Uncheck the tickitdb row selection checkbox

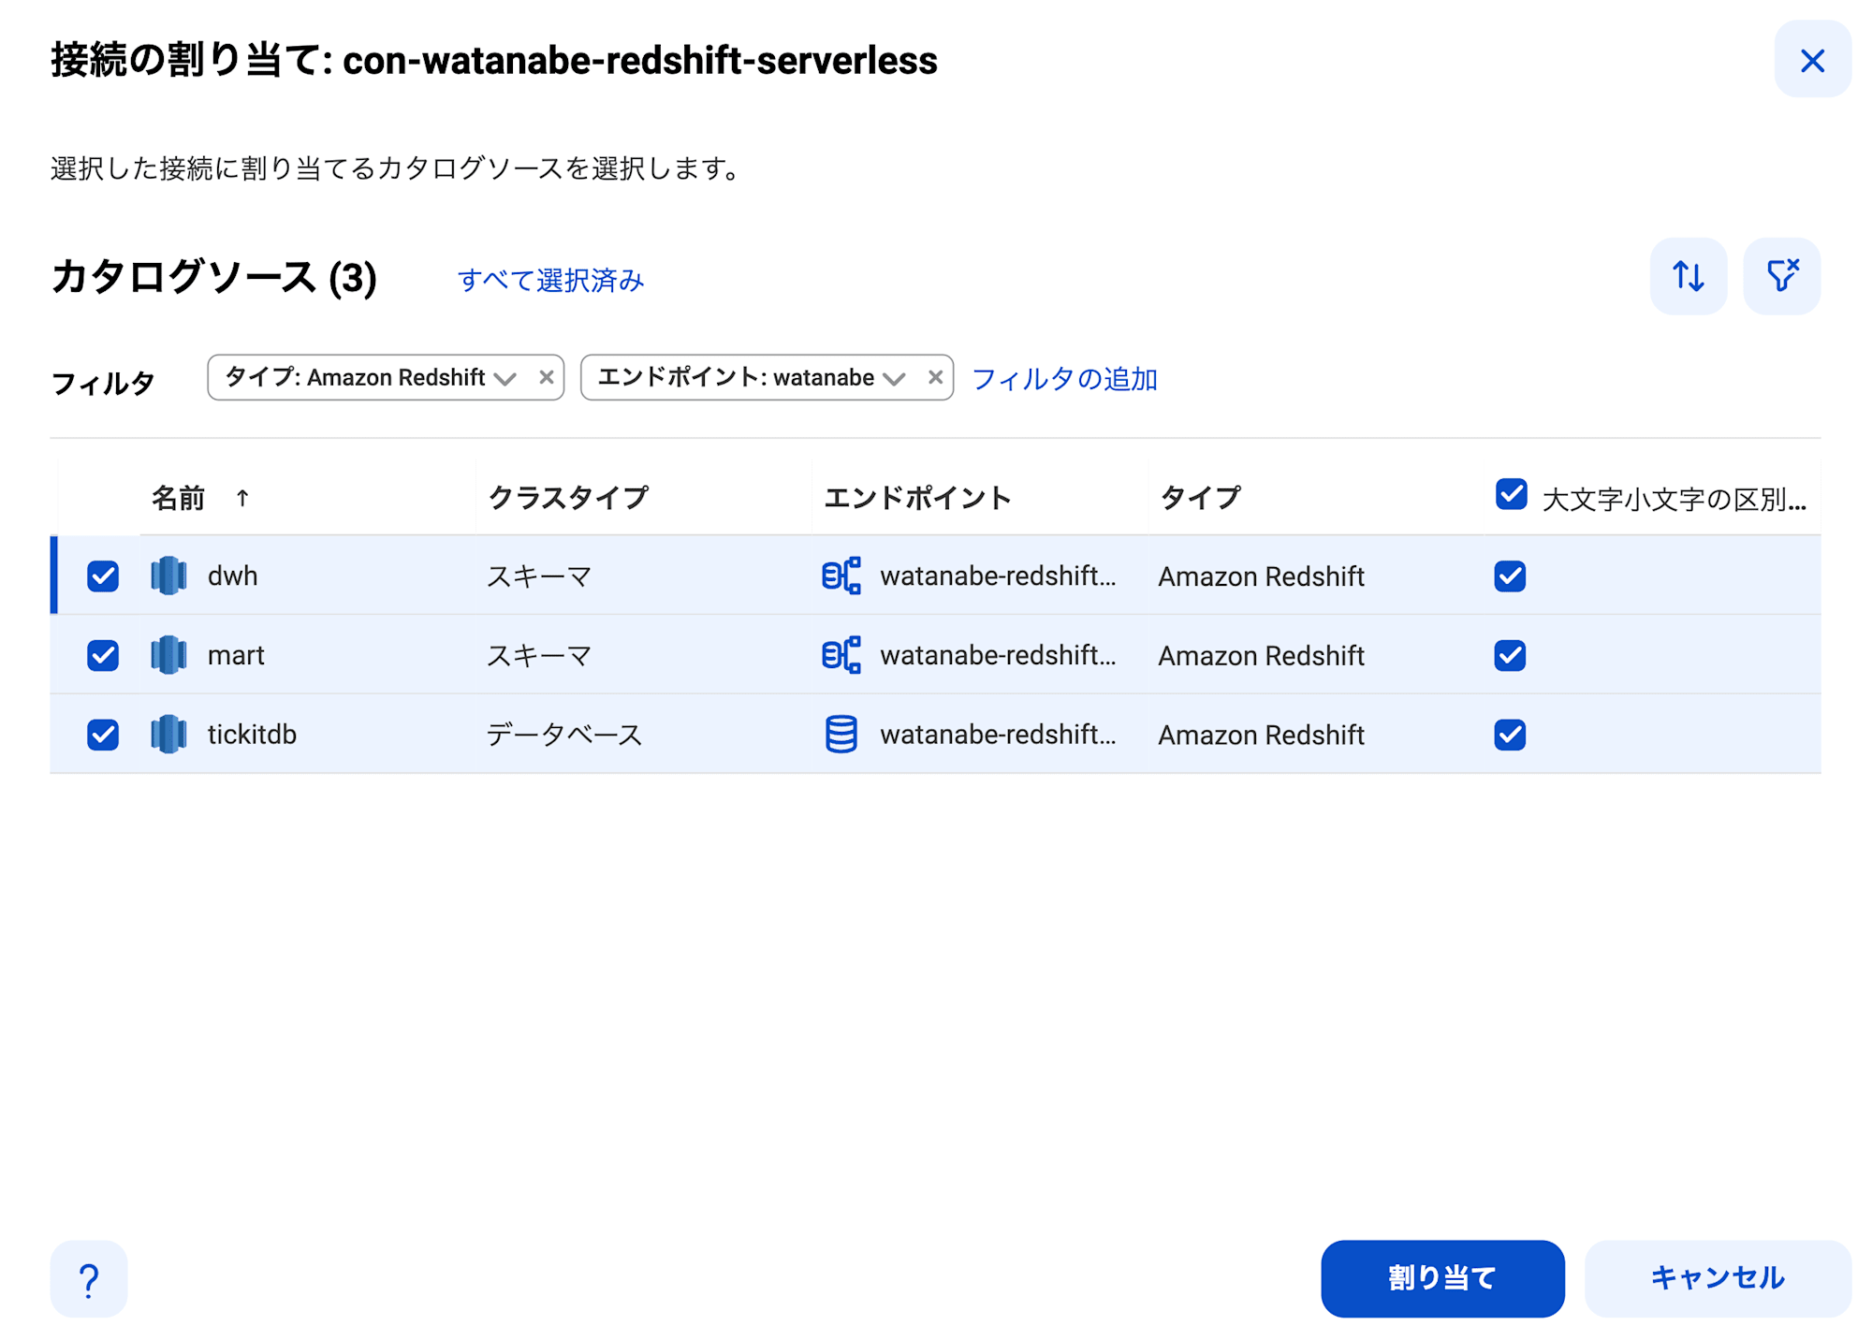pos(103,735)
